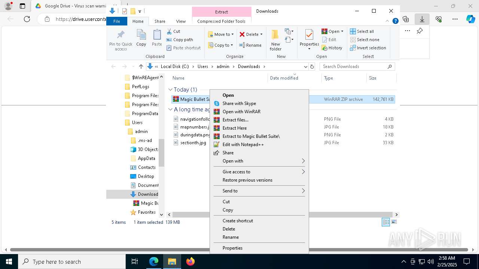Viewport: 479px width, 269px height.
Task: Choose Extract files... from context menu
Action: [x=259, y=120]
